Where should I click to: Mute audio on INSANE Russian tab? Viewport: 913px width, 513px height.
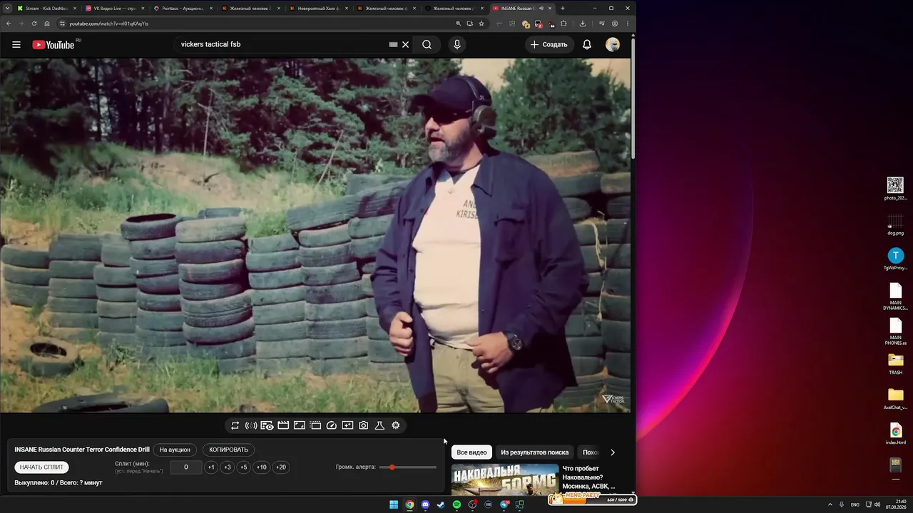tap(541, 9)
